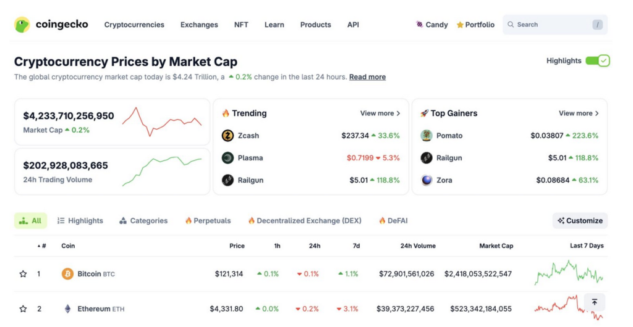Select the Perpetuals tab
This screenshot has height=327, width=633.
click(x=208, y=221)
